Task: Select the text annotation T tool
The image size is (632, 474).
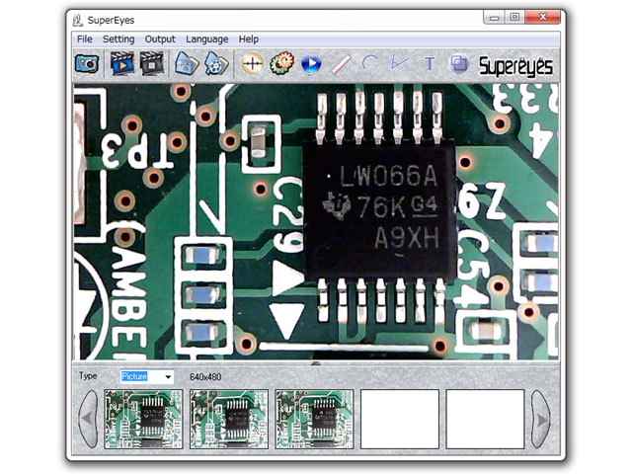Action: (430, 63)
